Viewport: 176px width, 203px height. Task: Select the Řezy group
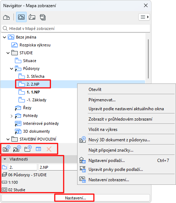tap(27, 108)
